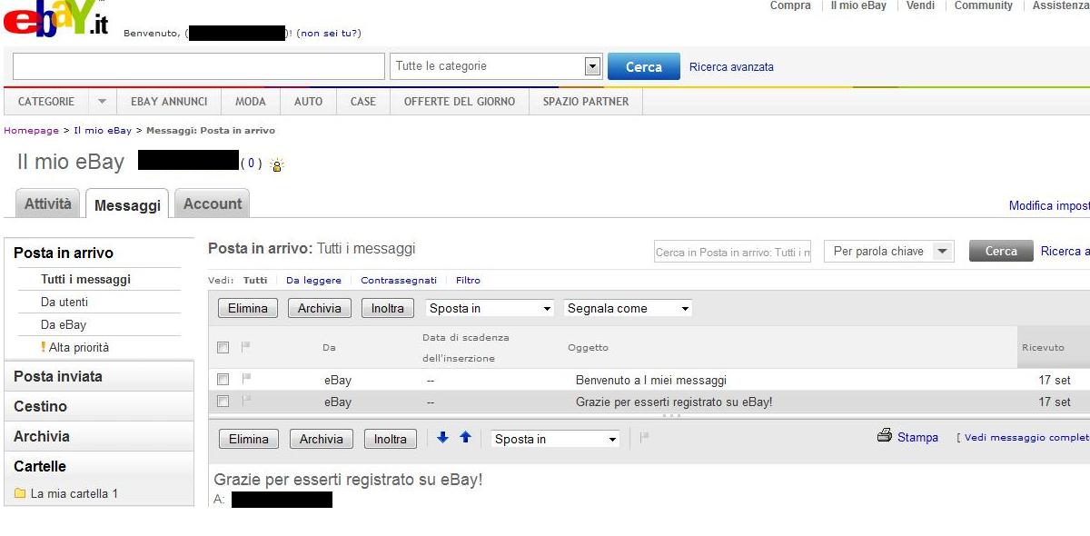
Task: Click the folder icon for La mia cartella 1
Action: (20, 494)
